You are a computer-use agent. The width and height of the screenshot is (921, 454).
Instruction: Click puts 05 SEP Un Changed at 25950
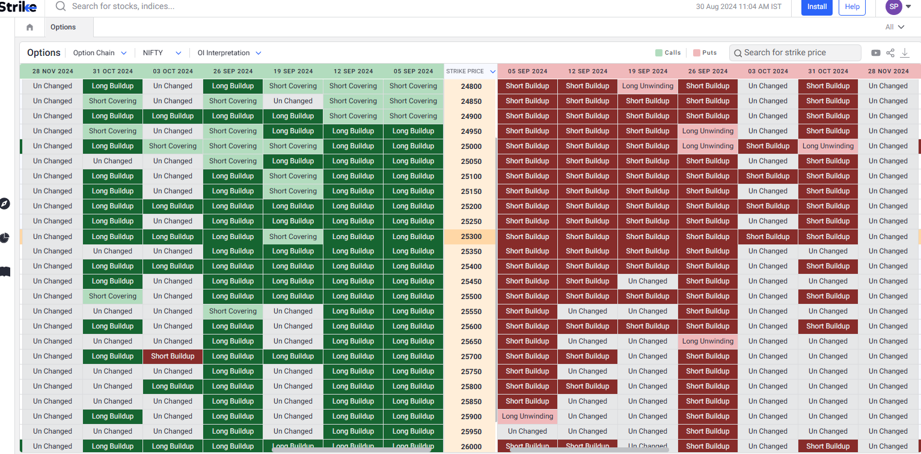point(527,431)
